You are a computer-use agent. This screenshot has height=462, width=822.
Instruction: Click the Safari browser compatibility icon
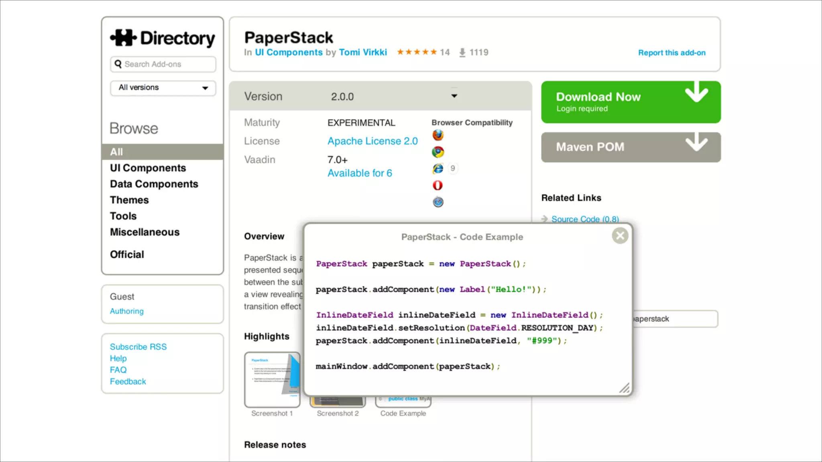[x=438, y=202]
